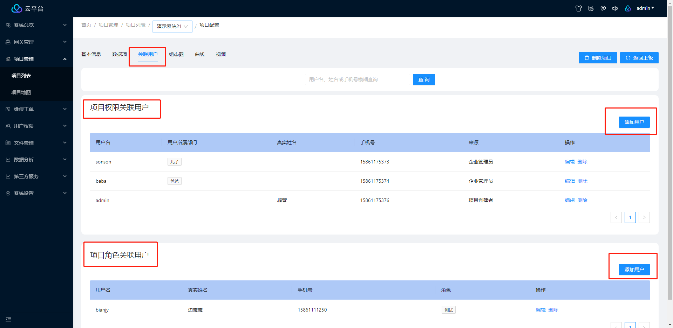The image size is (673, 328).
Task: Click the 文件管理 sidebar icon
Action: pyautogui.click(x=8, y=143)
